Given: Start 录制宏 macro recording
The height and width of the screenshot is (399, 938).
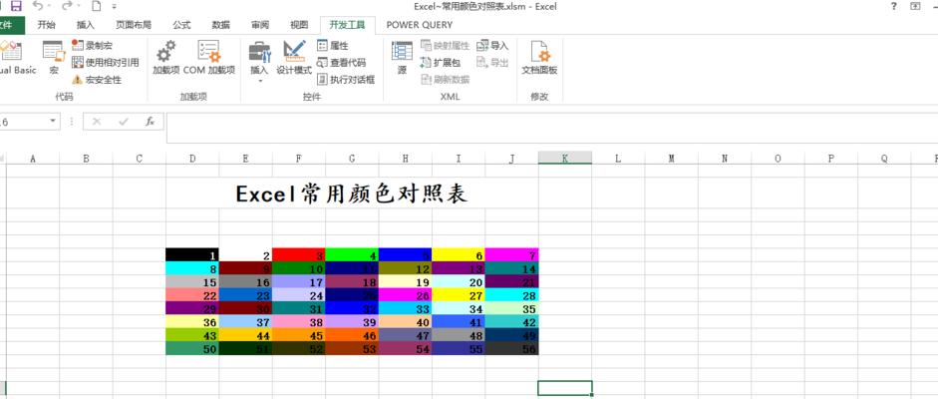Looking at the screenshot, I should point(92,46).
